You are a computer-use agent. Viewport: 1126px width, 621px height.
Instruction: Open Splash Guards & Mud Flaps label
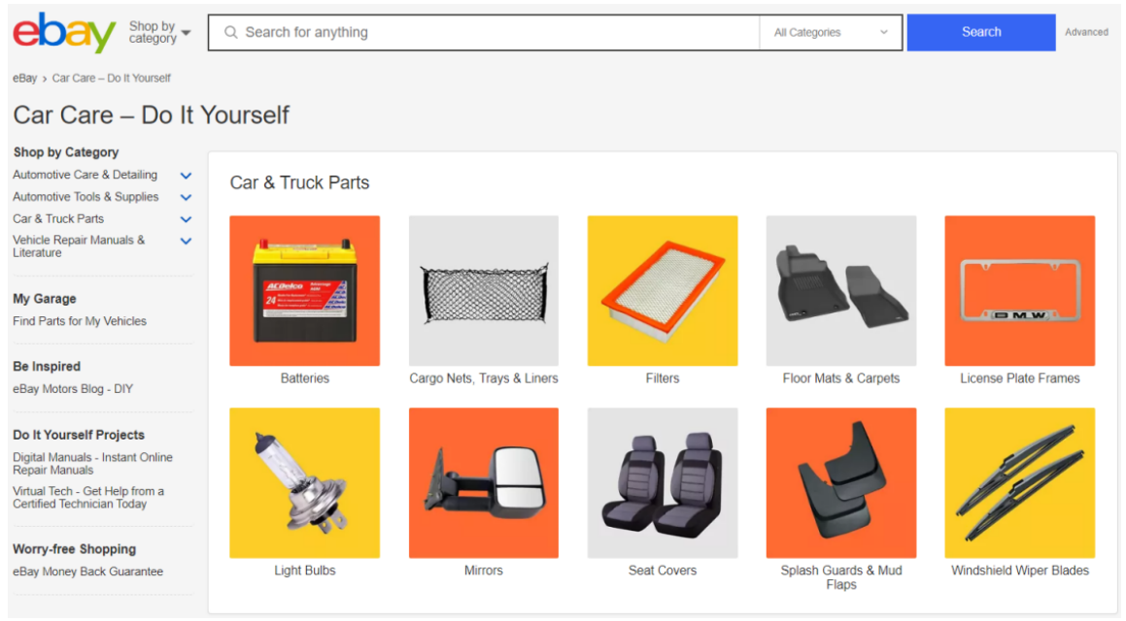(841, 577)
